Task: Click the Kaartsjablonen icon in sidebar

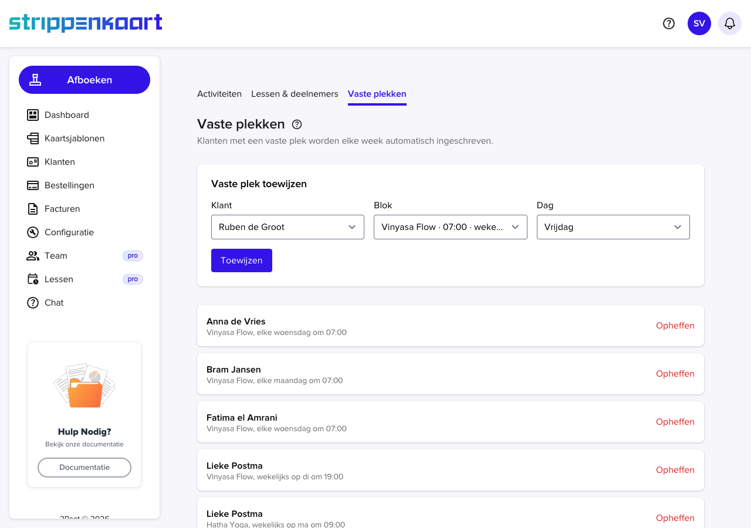Action: 33,138
